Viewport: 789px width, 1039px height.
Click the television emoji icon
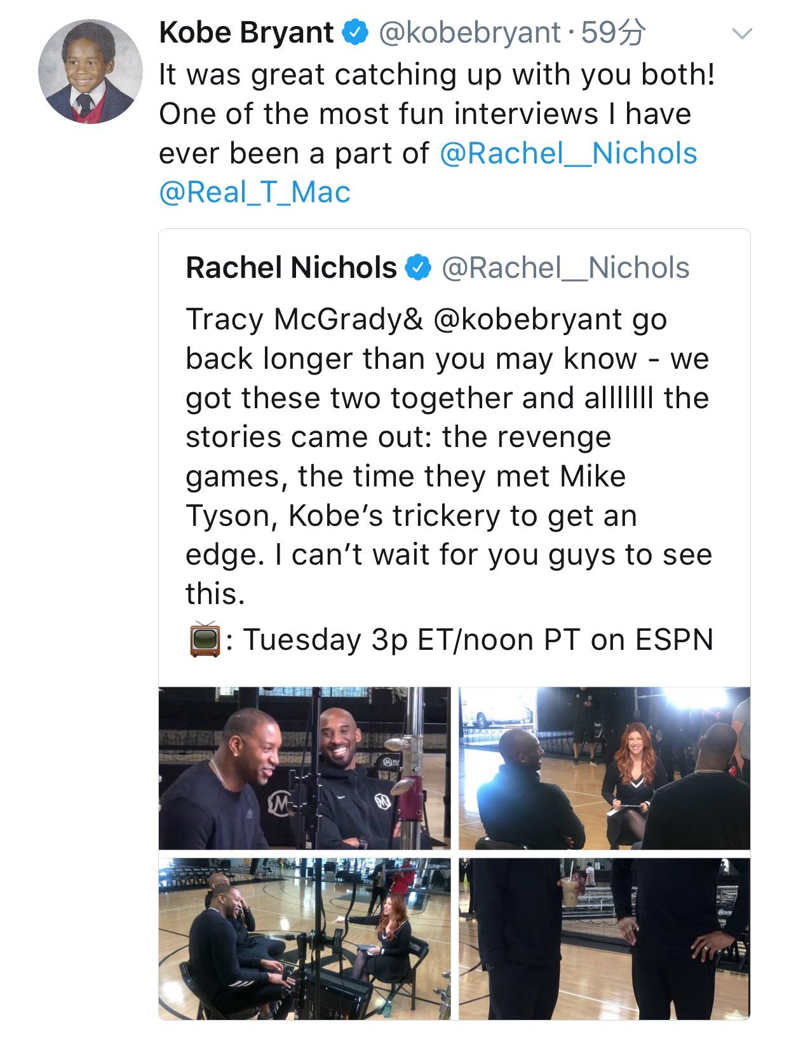pyautogui.click(x=205, y=640)
